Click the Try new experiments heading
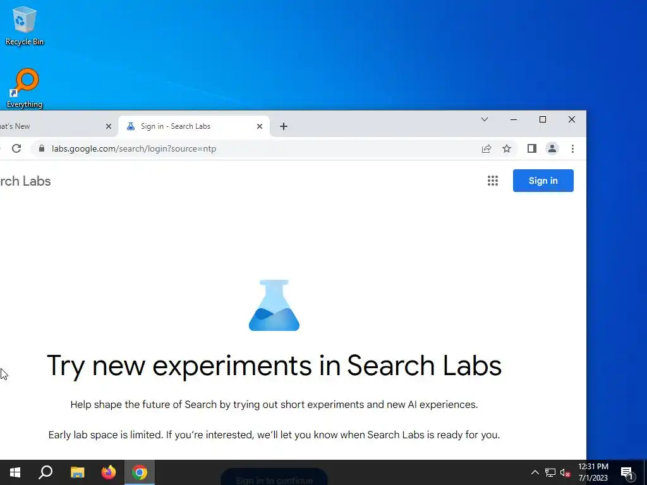Screen dimensions: 647x485 point(274,366)
